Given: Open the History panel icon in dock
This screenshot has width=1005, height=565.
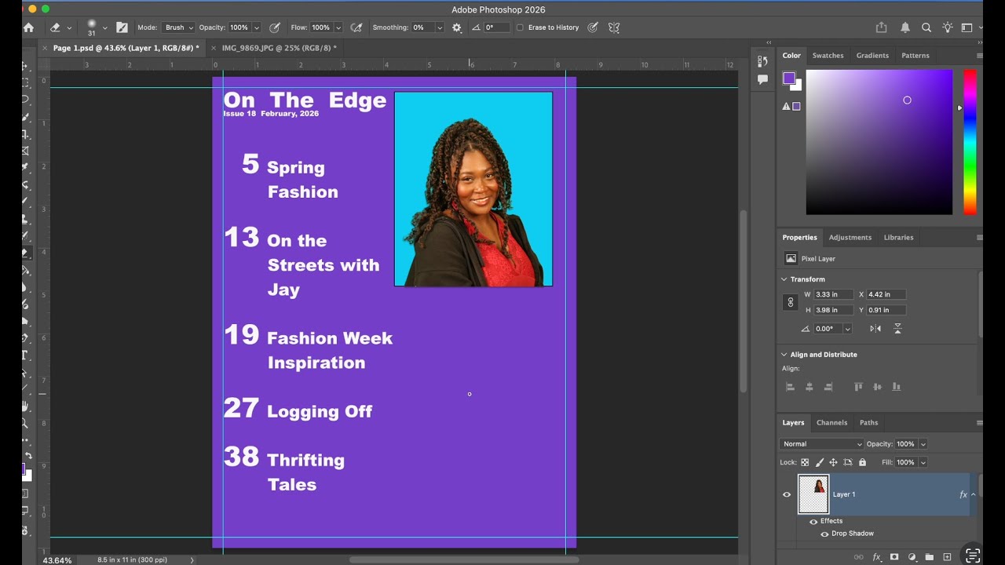Looking at the screenshot, I should pyautogui.click(x=762, y=61).
